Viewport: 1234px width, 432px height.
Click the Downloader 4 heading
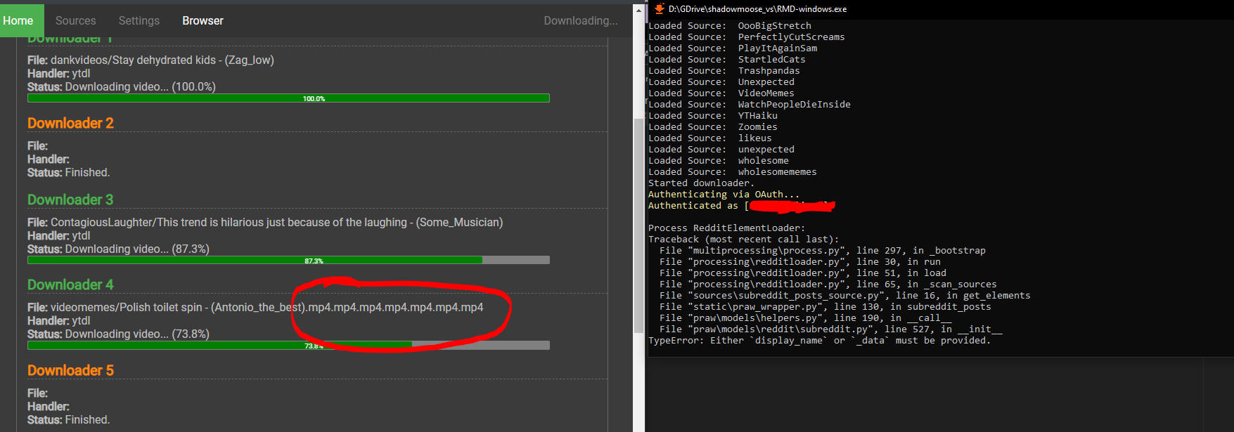point(70,284)
